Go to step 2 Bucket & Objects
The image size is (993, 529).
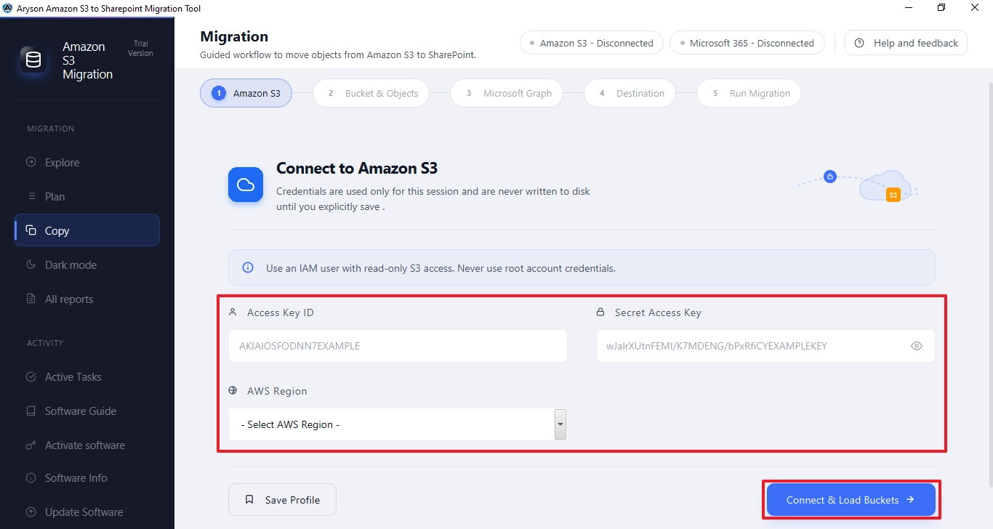tap(371, 93)
